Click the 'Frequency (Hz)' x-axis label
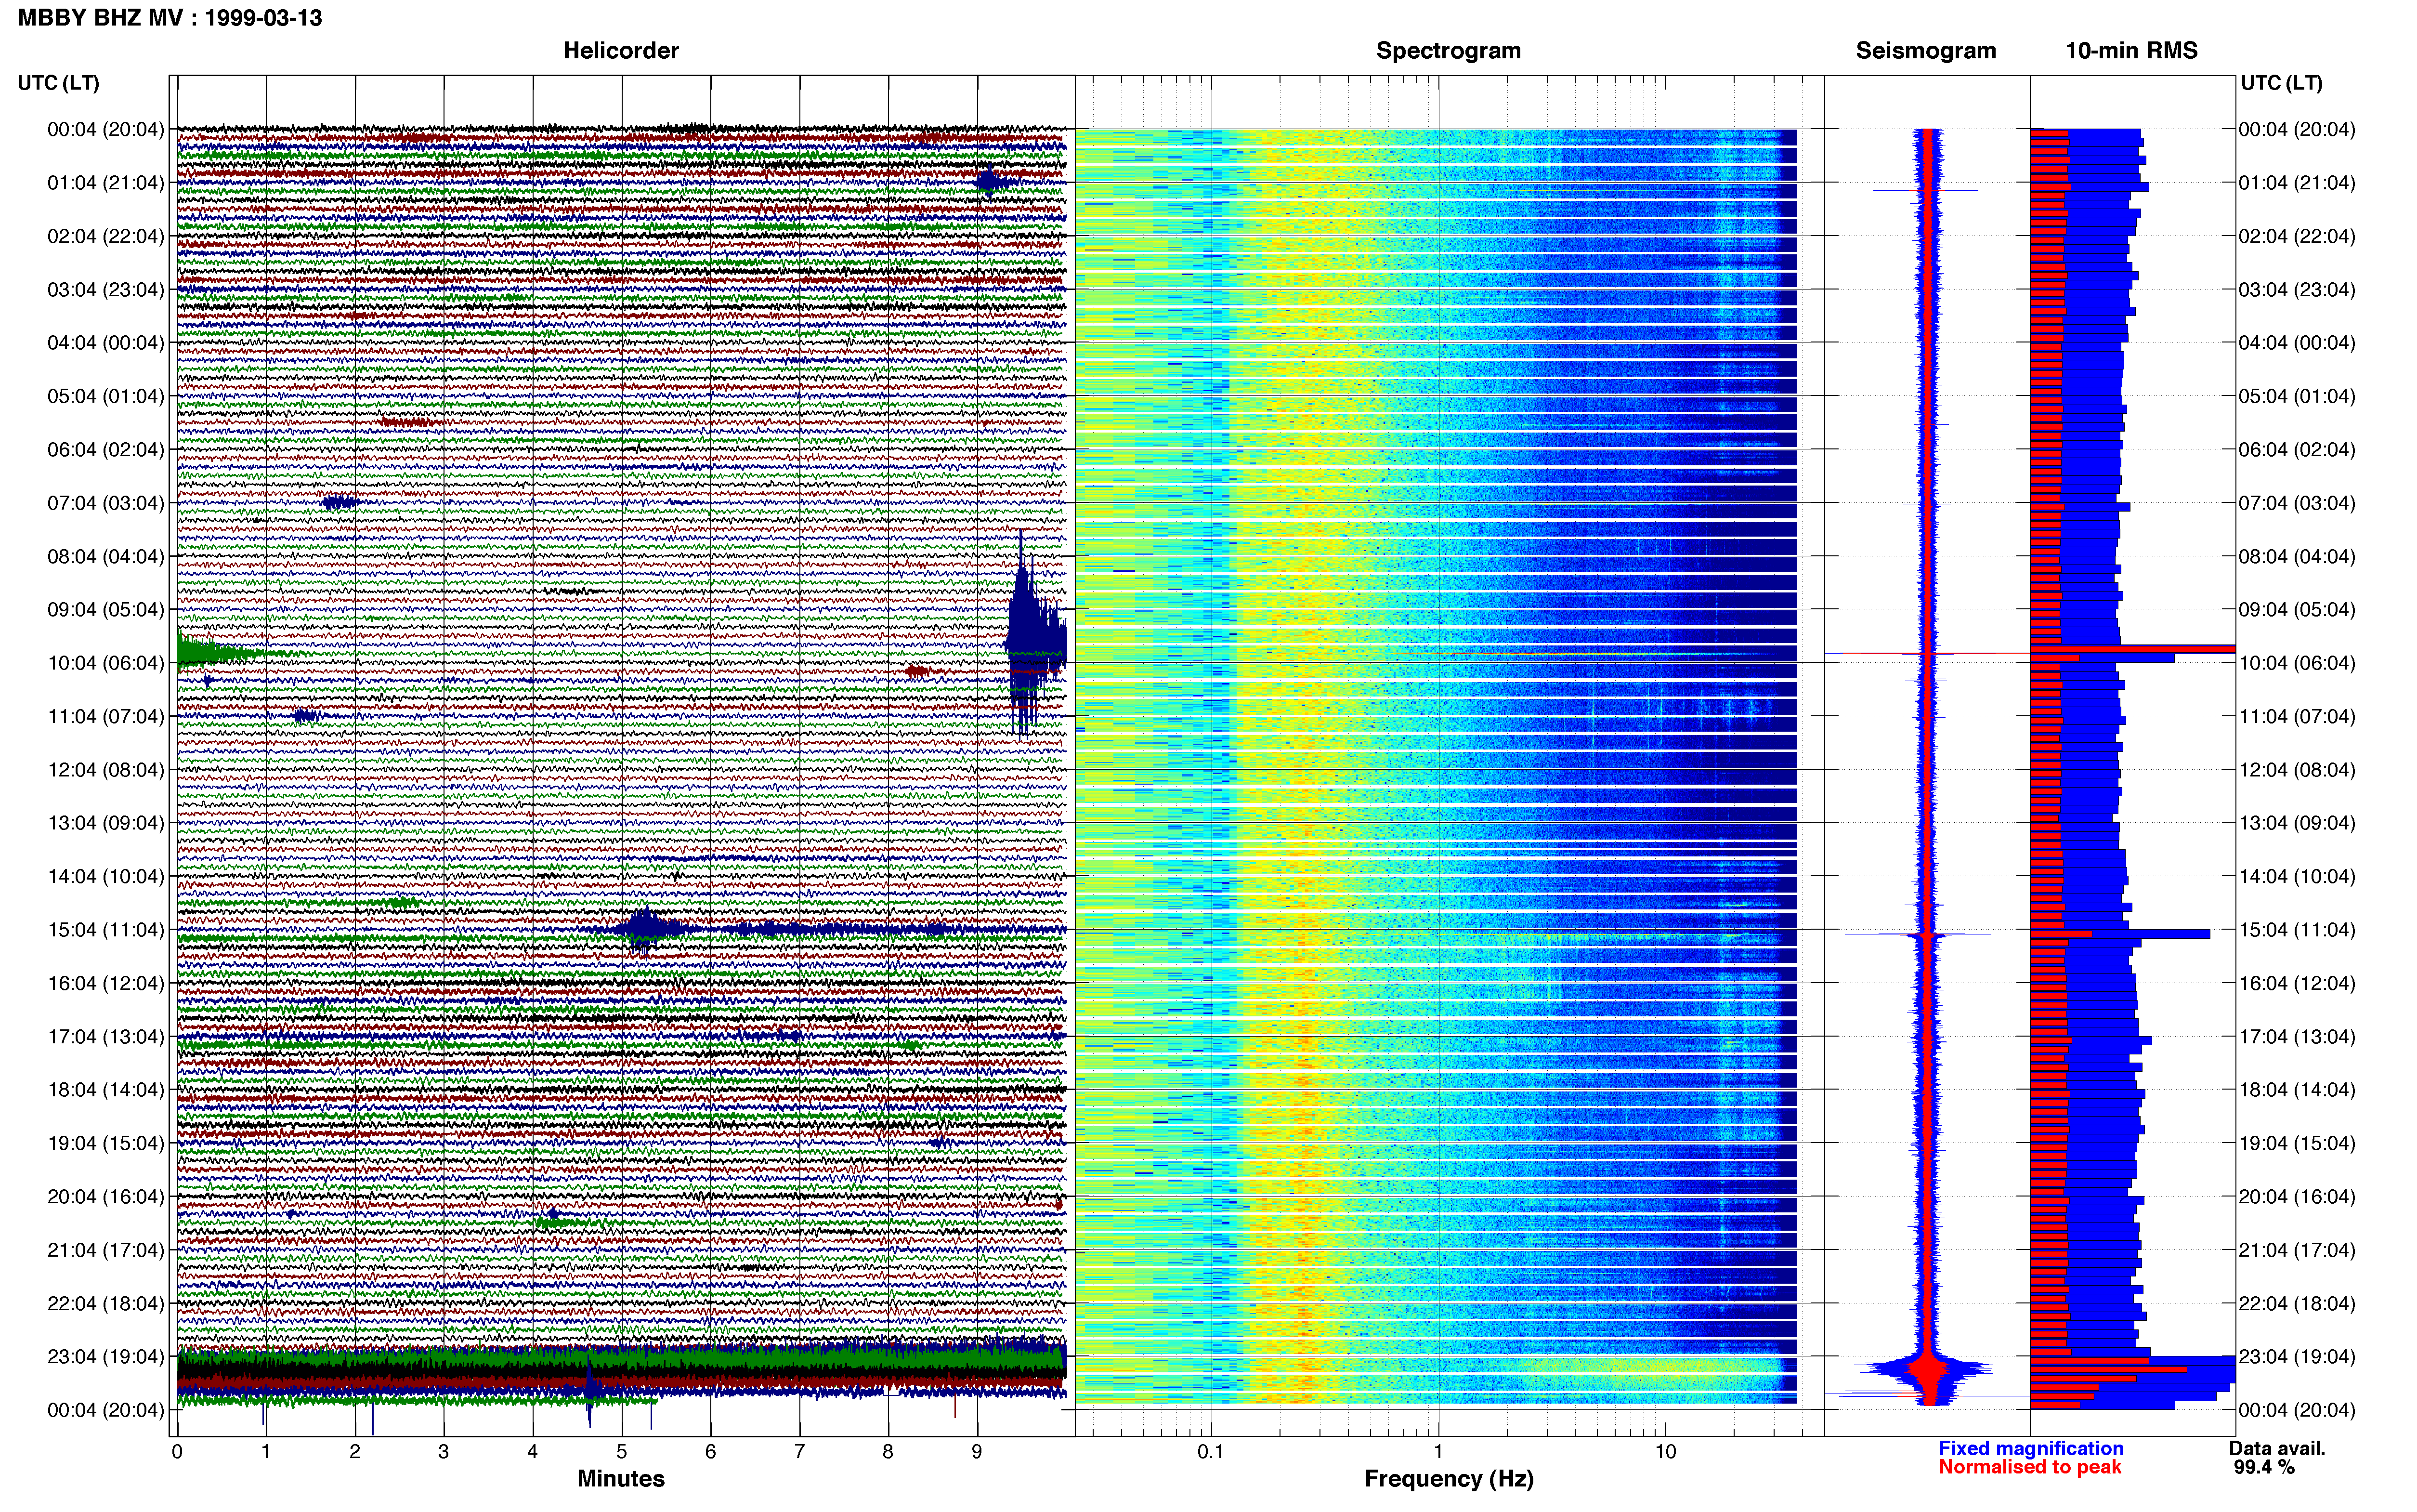 coord(1449,1479)
